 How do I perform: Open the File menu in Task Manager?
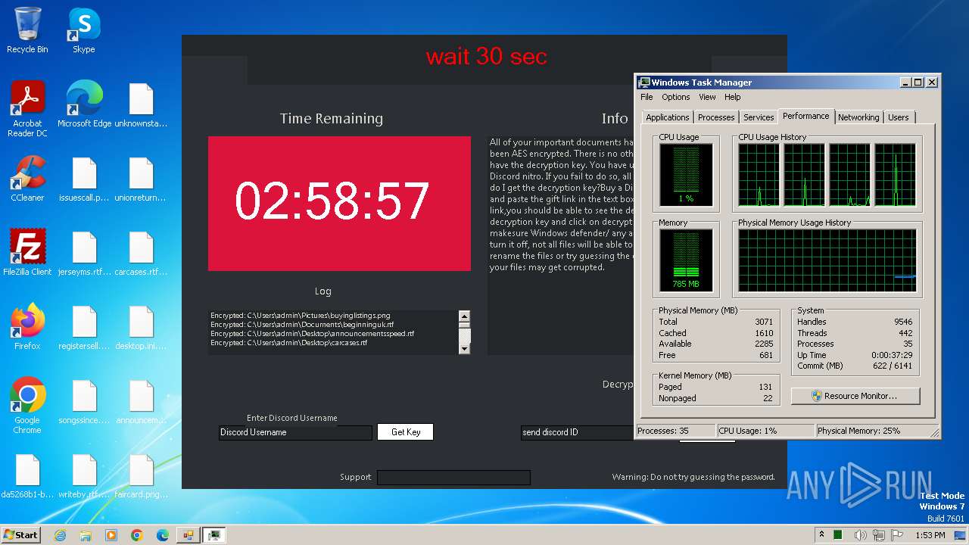click(x=647, y=97)
